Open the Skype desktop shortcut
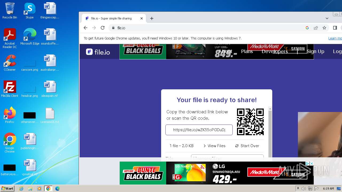This screenshot has width=342, height=192. pos(30,11)
